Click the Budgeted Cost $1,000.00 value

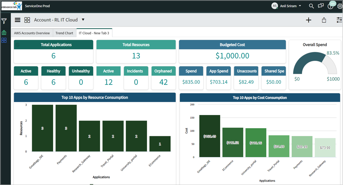232,56
